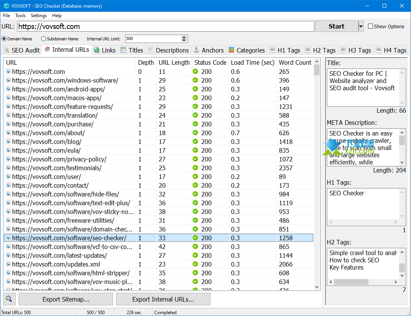Click the Internal URL Limit input field
Viewport: 411px width, 316px height.
coord(153,39)
